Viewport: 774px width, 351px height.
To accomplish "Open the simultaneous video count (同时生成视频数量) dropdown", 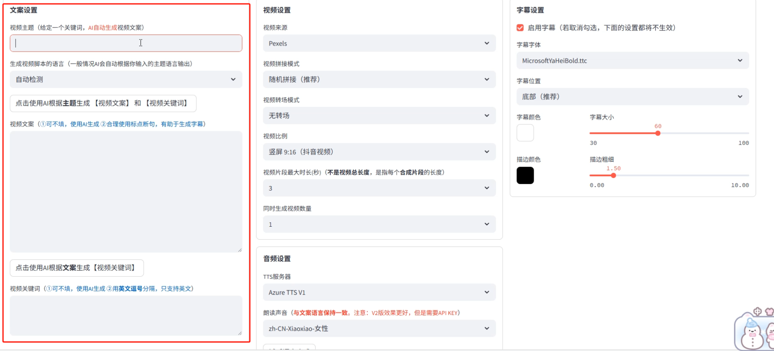I will pyautogui.click(x=379, y=224).
